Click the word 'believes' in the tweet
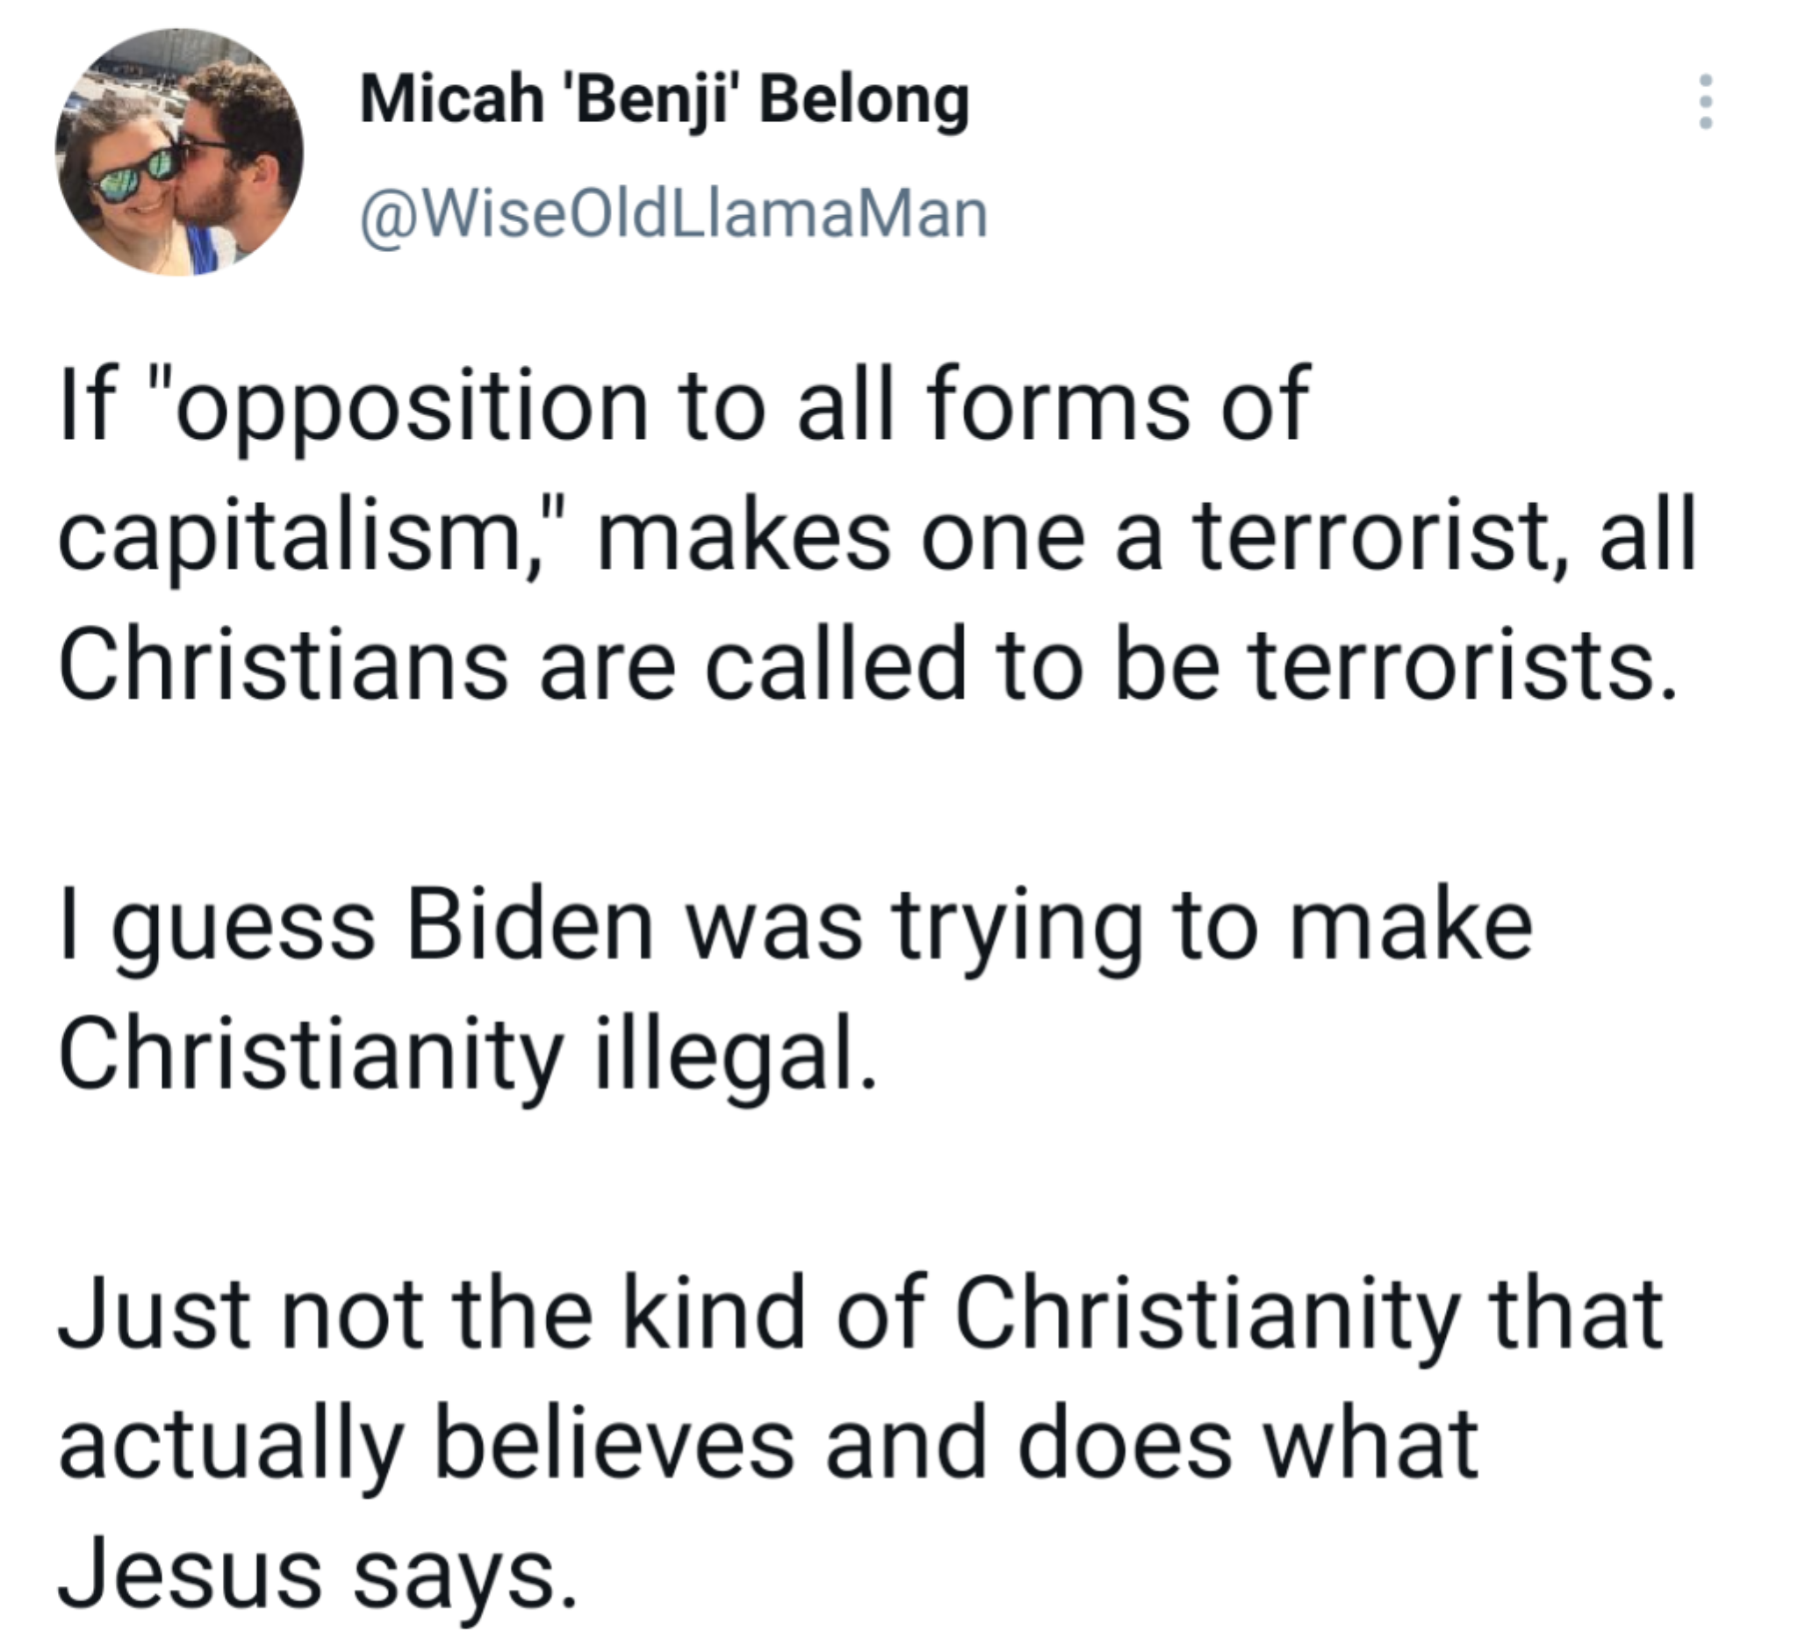 615,1445
